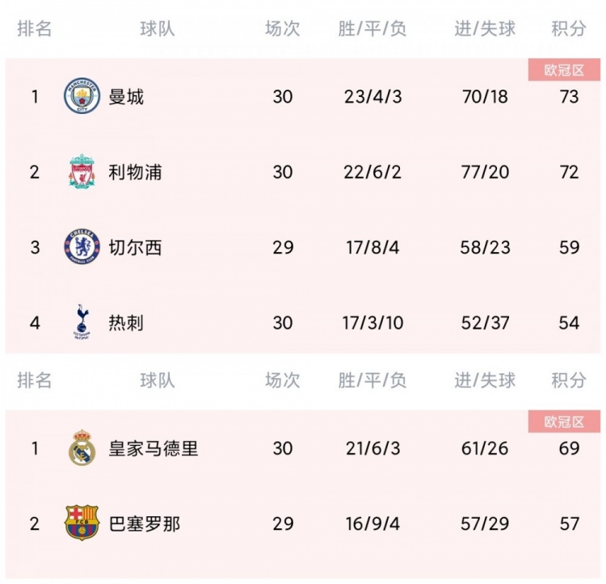
Task: Click Manchester City's 73 points value
Action: coord(569,97)
